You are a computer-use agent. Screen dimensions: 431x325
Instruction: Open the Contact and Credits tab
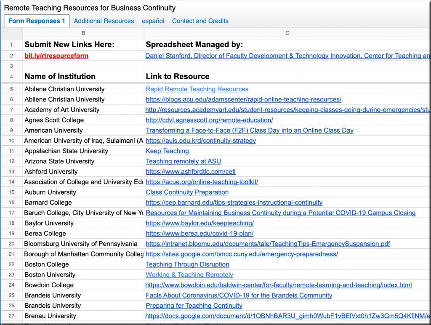(200, 21)
